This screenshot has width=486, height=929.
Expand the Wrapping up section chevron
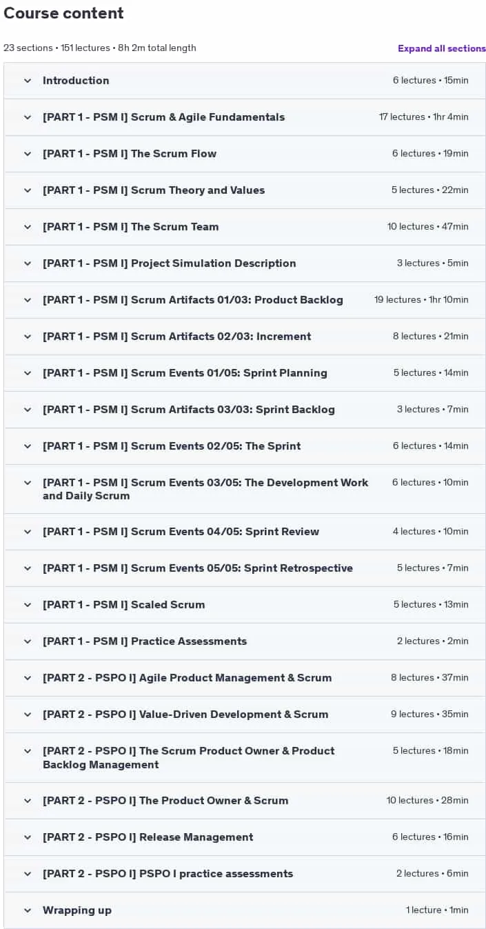(x=28, y=910)
